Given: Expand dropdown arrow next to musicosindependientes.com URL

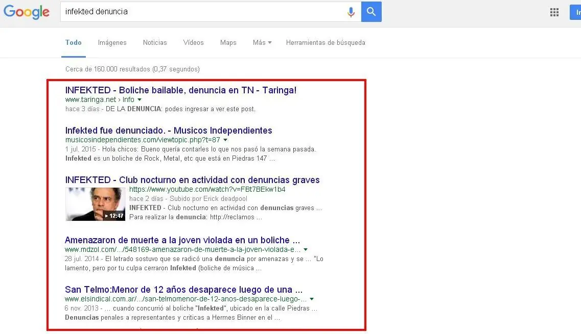Looking at the screenshot, I should coord(225,140).
